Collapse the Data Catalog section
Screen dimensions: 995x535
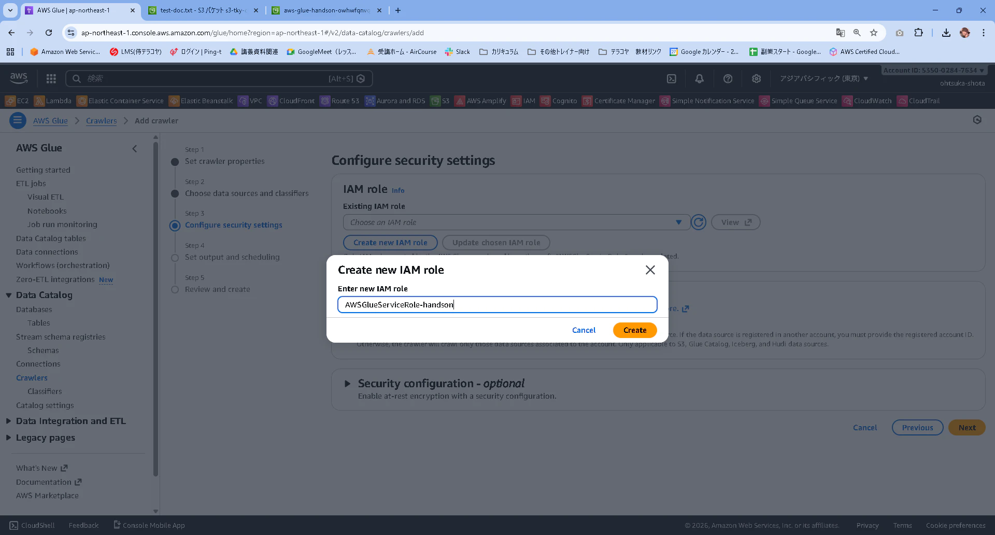[x=9, y=295]
